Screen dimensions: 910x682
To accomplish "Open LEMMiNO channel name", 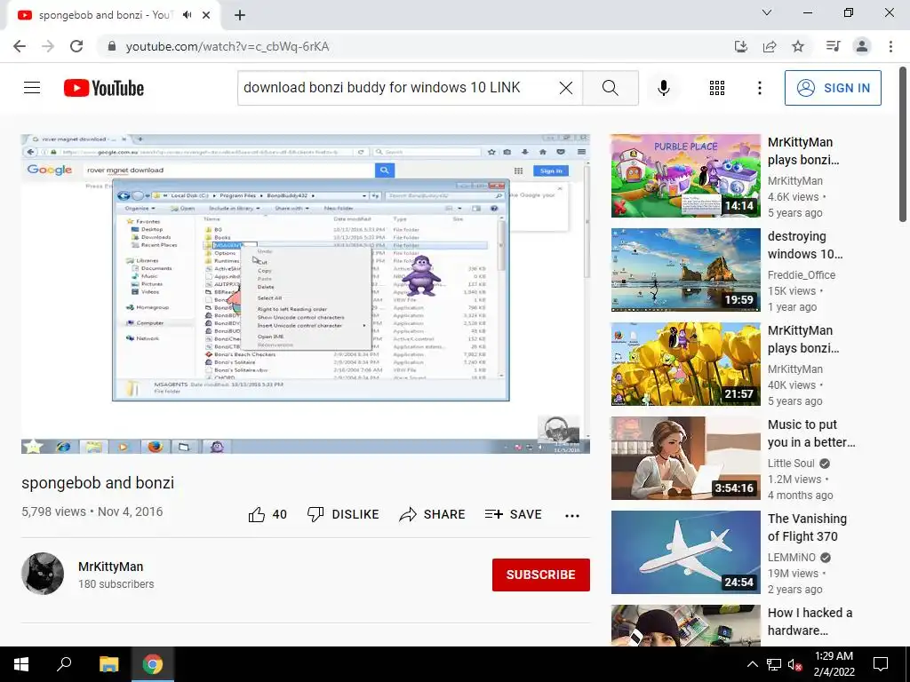I will [792, 558].
